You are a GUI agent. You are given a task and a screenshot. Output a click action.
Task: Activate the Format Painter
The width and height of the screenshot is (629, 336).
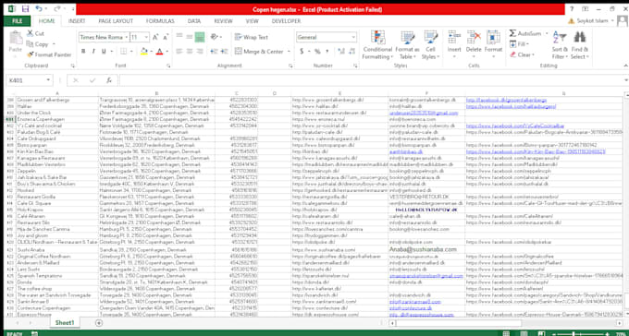(49, 54)
